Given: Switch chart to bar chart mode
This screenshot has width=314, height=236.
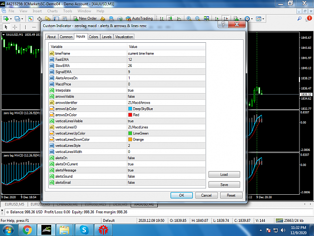Looking at the screenshot, I should pyautogui.click(x=162, y=19).
